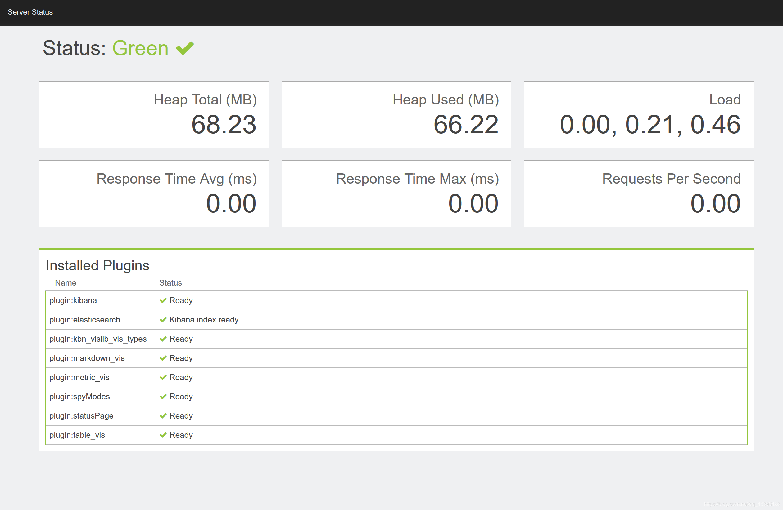Viewport: 783px width, 510px height.
Task: Click the 68.23 heap total value
Action: pos(224,125)
